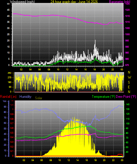Click "1005" on the barometer axis
This screenshot has height=164, width=137.
[127, 28]
